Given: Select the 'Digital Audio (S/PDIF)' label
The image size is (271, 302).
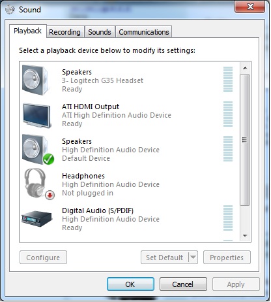Looking at the screenshot, I should pyautogui.click(x=98, y=210).
